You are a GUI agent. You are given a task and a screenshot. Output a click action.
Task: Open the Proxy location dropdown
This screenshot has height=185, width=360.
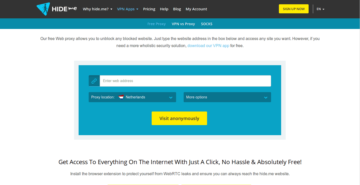tap(132, 97)
